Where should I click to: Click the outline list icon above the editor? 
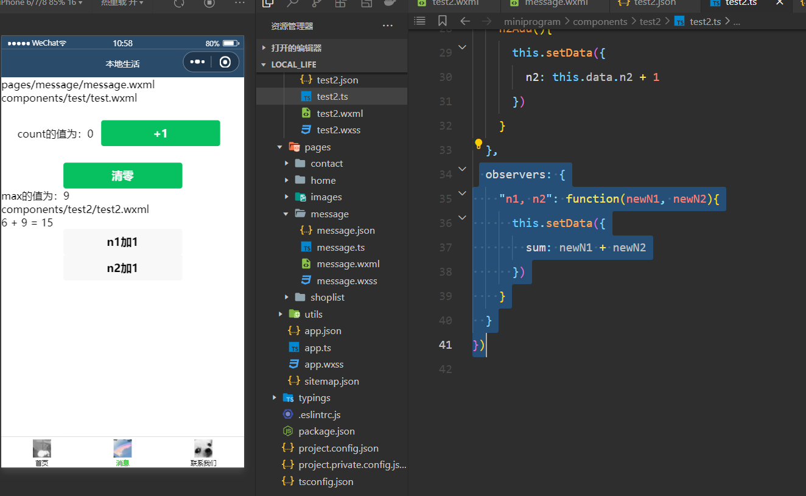tap(419, 21)
